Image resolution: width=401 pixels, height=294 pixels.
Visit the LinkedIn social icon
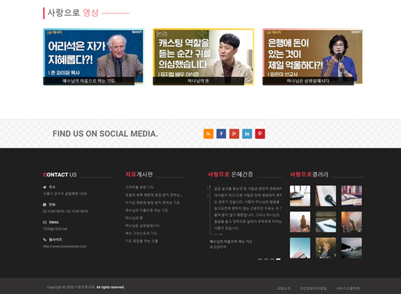point(247,134)
